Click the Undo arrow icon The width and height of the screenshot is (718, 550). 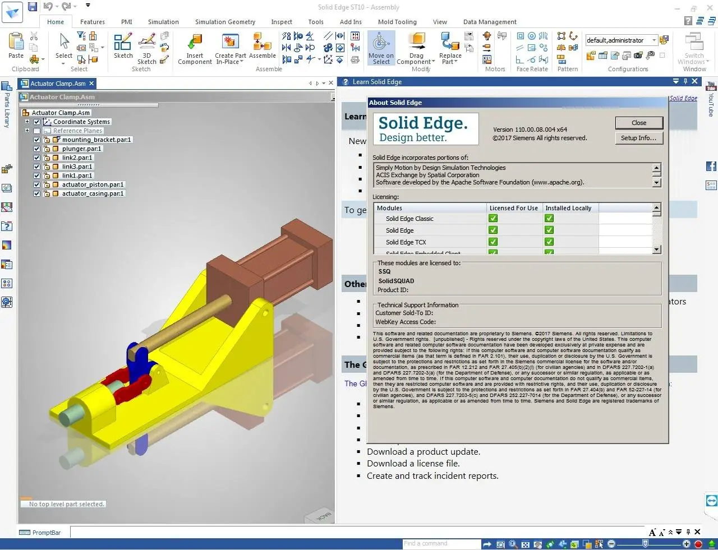48,7
